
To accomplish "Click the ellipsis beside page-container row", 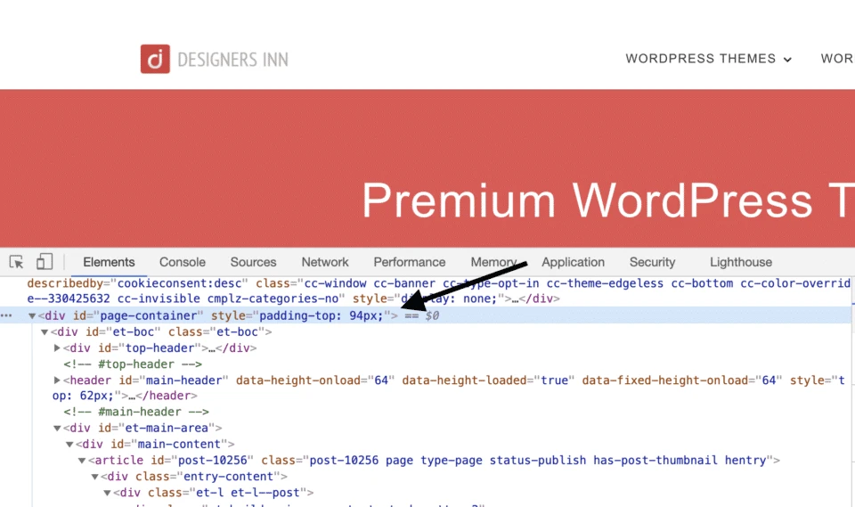I will click(x=6, y=315).
